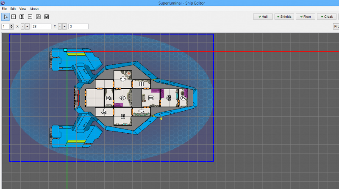The width and height of the screenshot is (339, 189).
Task: Decrease Y value with minus button
Action: [x=60, y=27]
